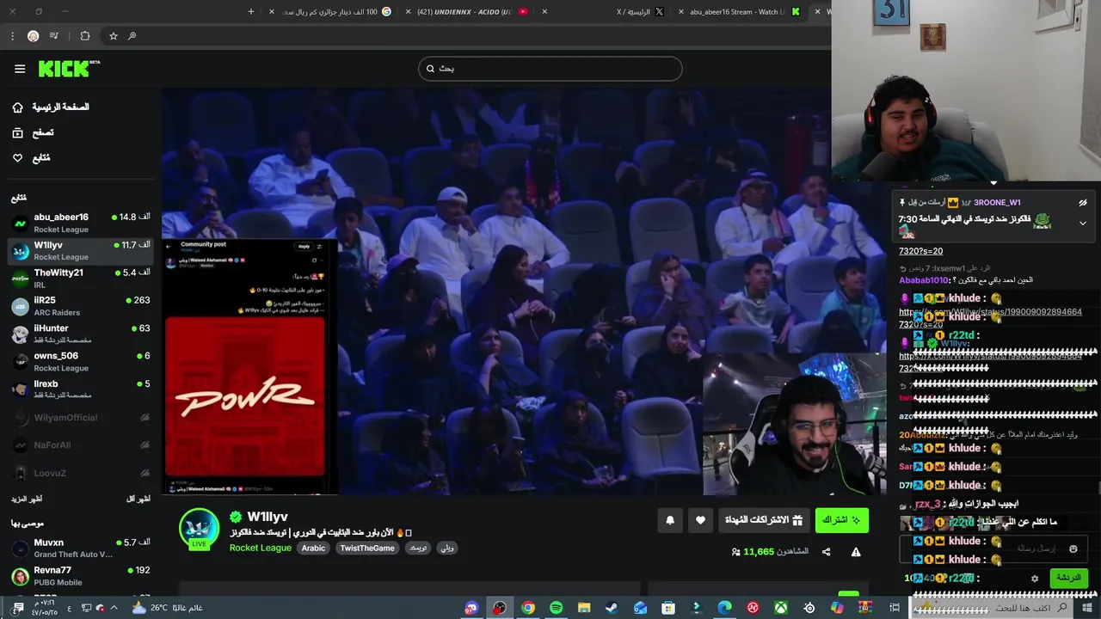1101x619 pixels.
Task: Open browser media control icon
Action: (54, 36)
